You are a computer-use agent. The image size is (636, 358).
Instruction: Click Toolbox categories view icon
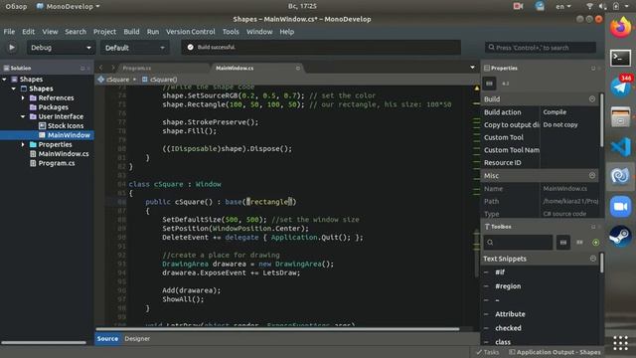(x=563, y=243)
